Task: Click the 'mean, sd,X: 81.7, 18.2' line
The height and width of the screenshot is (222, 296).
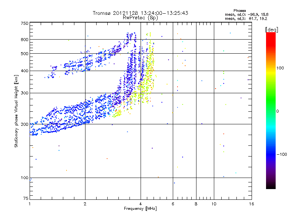Action: [x=246, y=19]
